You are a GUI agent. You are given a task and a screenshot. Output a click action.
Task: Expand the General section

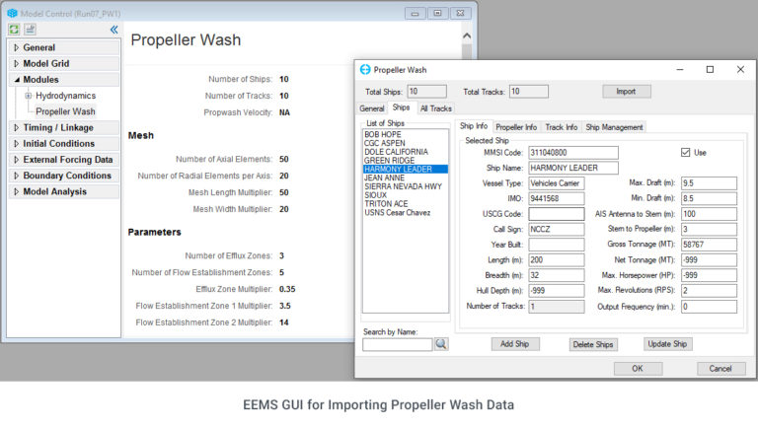click(17, 47)
